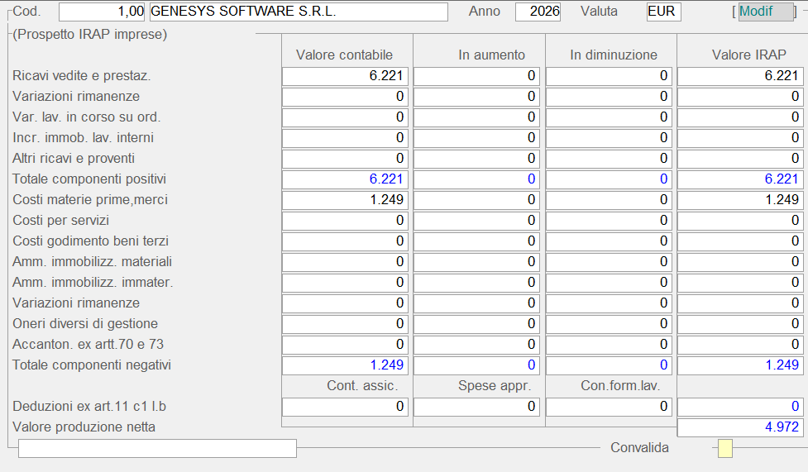The image size is (808, 472).
Task: Select Altri ricavi e proventi In diminuzione field
Action: coord(609,159)
